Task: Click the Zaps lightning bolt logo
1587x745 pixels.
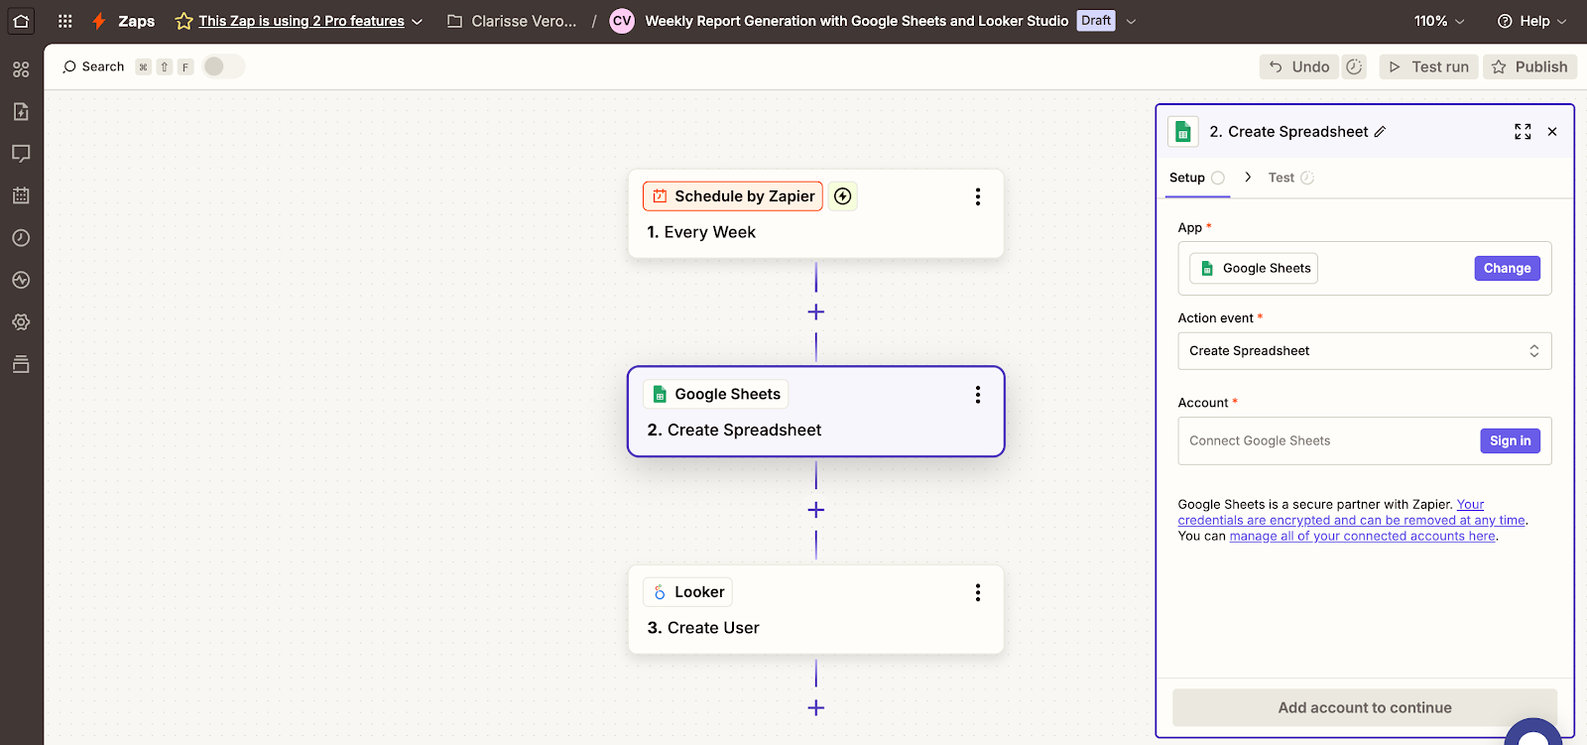Action: [x=99, y=21]
